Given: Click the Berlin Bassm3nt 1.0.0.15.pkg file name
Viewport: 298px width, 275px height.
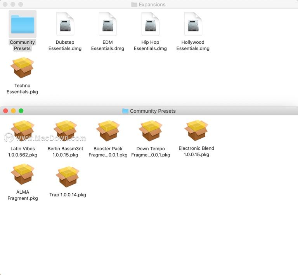Looking at the screenshot, I should pos(65,151).
